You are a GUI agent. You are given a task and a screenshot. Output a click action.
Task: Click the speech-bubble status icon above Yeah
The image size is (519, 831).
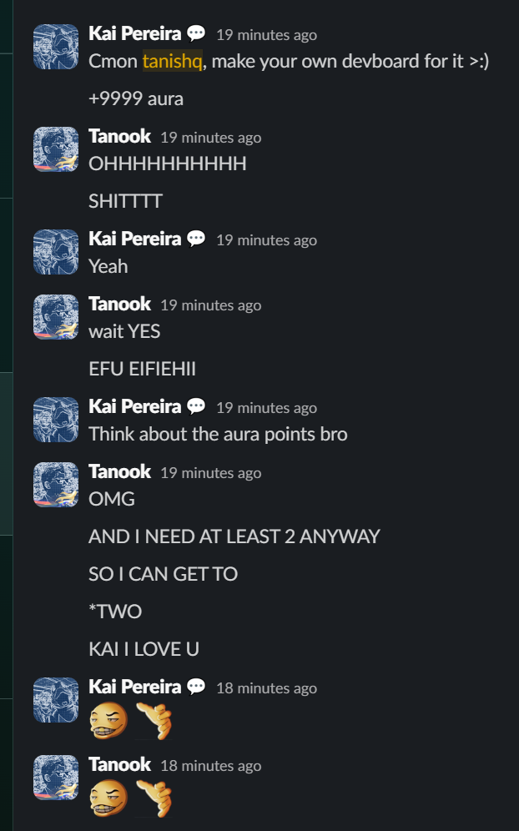pos(196,239)
